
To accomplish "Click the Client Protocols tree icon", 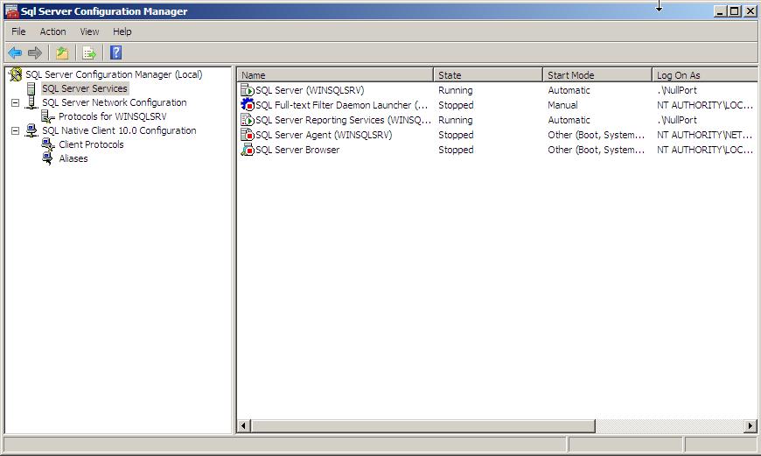I will [x=47, y=144].
